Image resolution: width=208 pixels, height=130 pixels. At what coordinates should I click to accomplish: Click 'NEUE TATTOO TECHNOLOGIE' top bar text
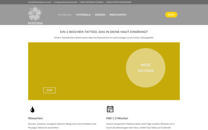click(119, 2)
